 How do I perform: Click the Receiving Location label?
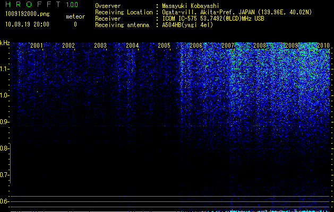[124, 12]
